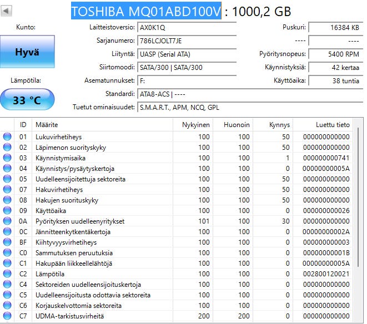367x324 pixels.
Task: Select raw value 00000000002A of Jännitteenkytkentäkertoja
Action: pos(326,231)
